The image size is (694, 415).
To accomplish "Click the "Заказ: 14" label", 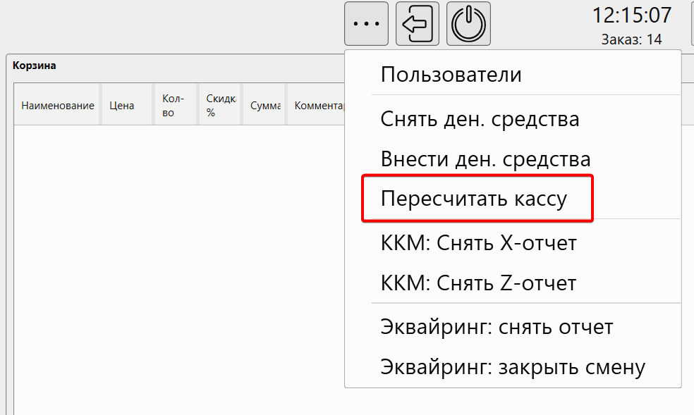I will (633, 39).
